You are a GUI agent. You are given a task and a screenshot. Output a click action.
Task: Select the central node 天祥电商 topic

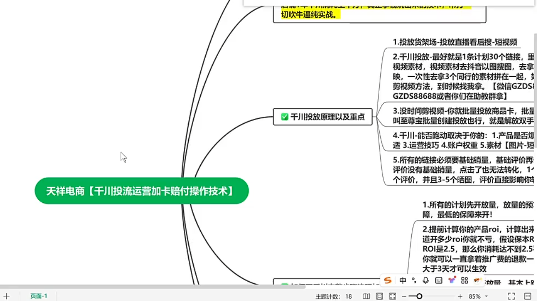point(141,191)
